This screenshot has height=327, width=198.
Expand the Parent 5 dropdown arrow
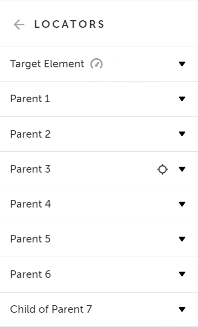click(x=182, y=239)
